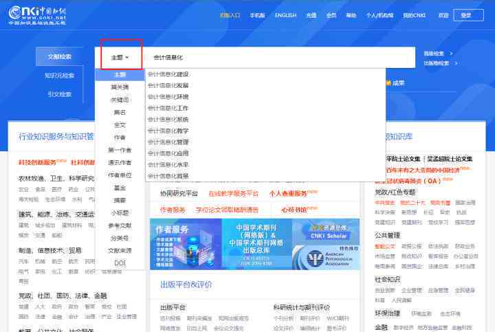The height and width of the screenshot is (332, 495).
Task: Select 篇关摘 in the field list
Action: pyautogui.click(x=120, y=87)
